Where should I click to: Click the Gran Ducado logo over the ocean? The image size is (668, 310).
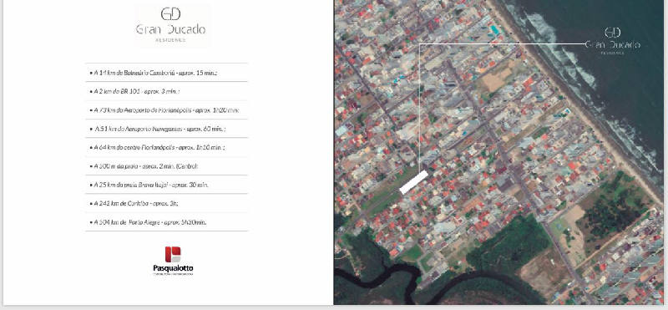(x=612, y=41)
